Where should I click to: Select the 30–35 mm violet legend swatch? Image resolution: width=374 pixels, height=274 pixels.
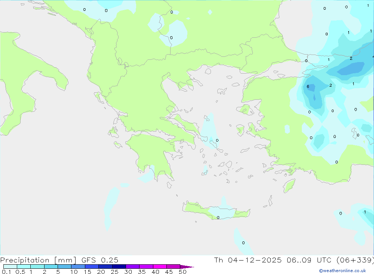pos(133,267)
